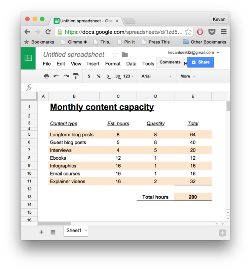Star the spreadsheet
Image resolution: width=251 pixels, height=270 pixels.
pyautogui.click(x=114, y=54)
